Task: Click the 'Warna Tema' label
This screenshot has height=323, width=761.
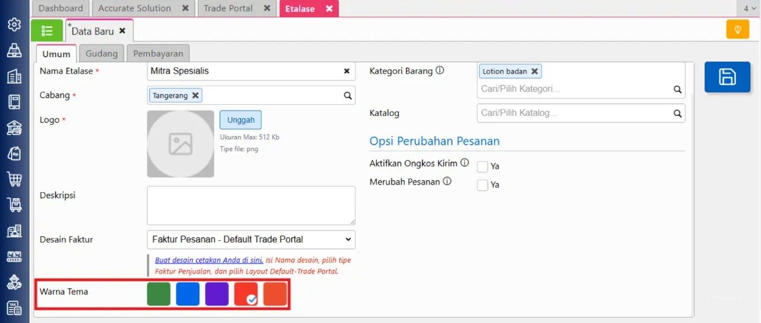Action: (64, 291)
